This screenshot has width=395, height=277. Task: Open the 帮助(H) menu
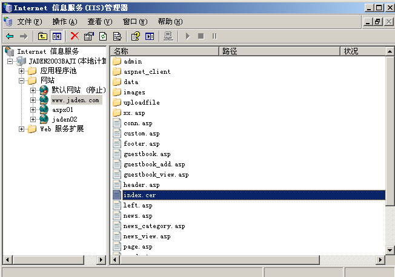(170, 22)
